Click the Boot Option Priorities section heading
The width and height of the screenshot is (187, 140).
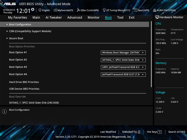click(22, 47)
